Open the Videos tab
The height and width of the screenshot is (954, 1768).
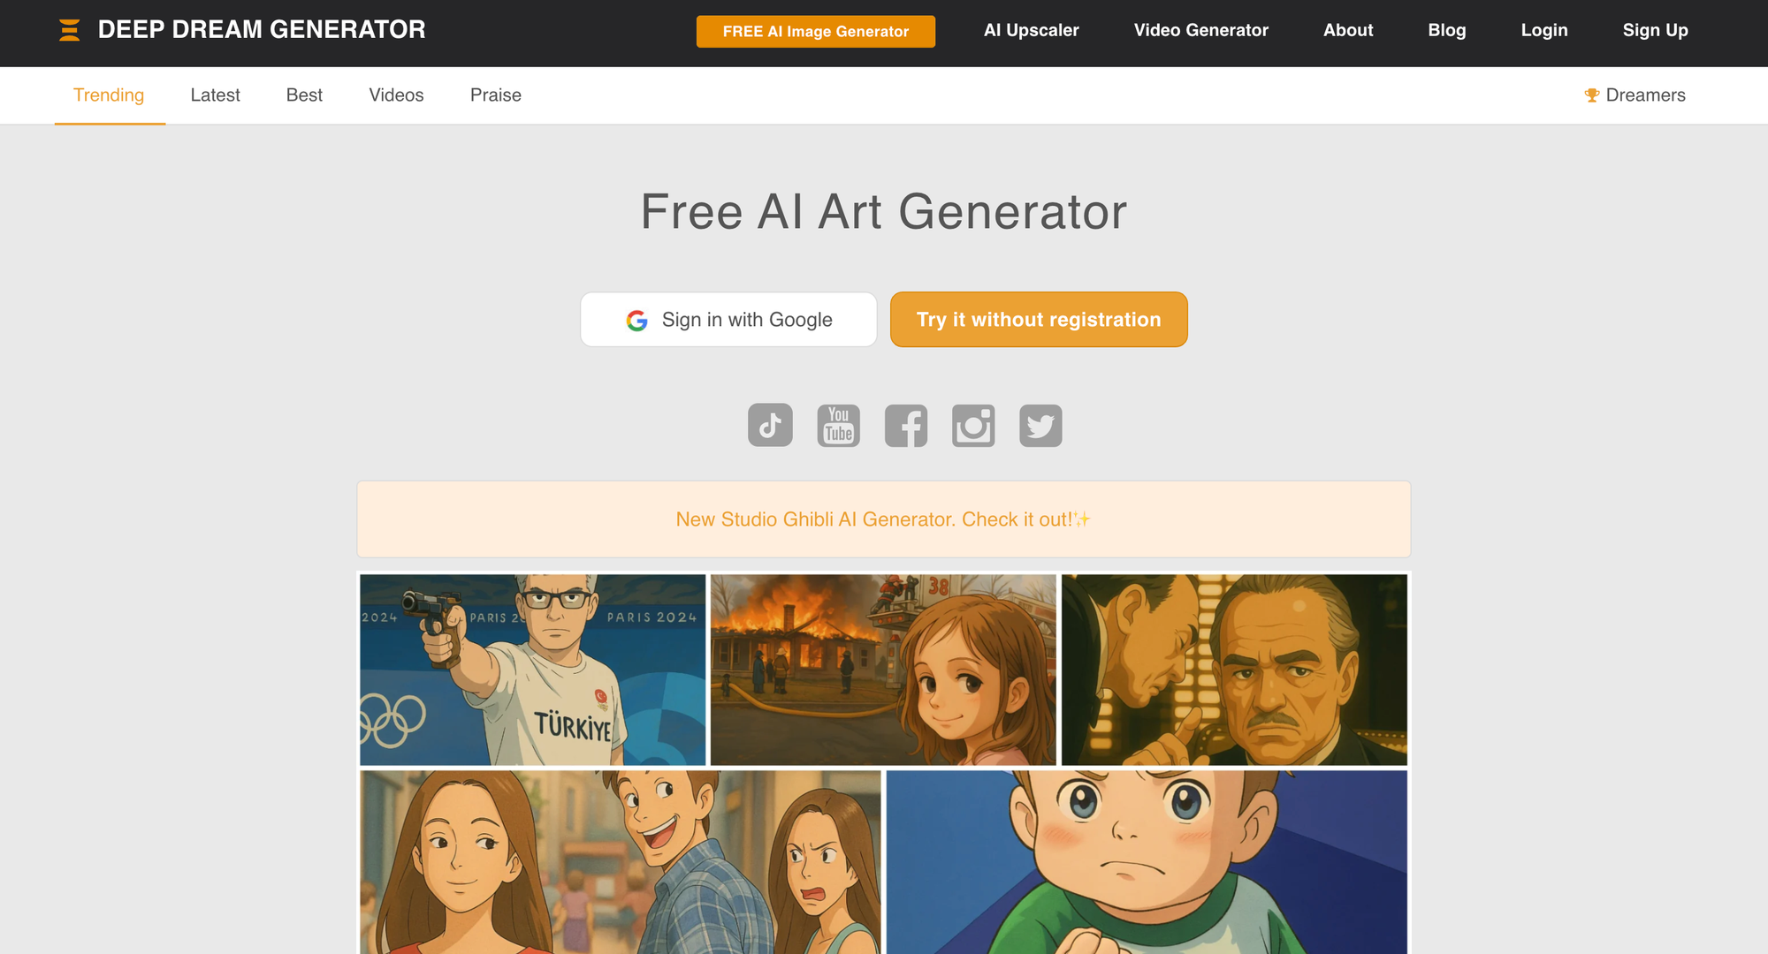click(x=396, y=95)
